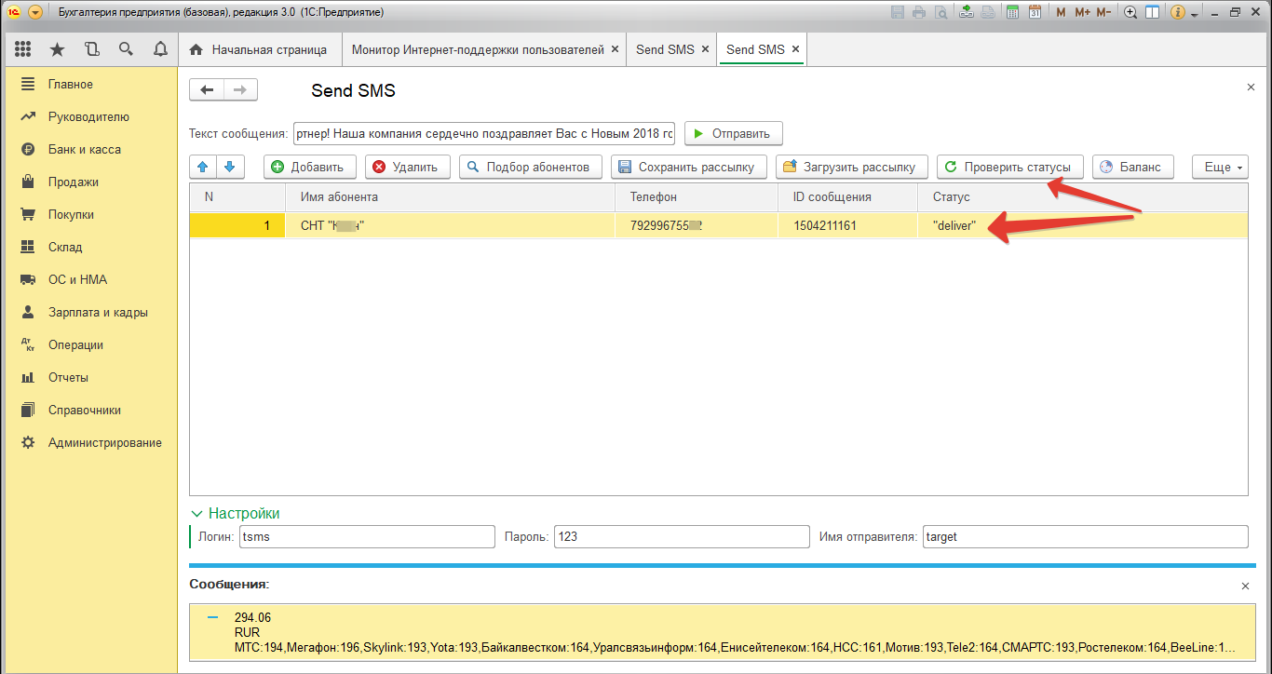1272x674 pixels.
Task: Click Загрузить рассылку button
Action: [x=852, y=167]
